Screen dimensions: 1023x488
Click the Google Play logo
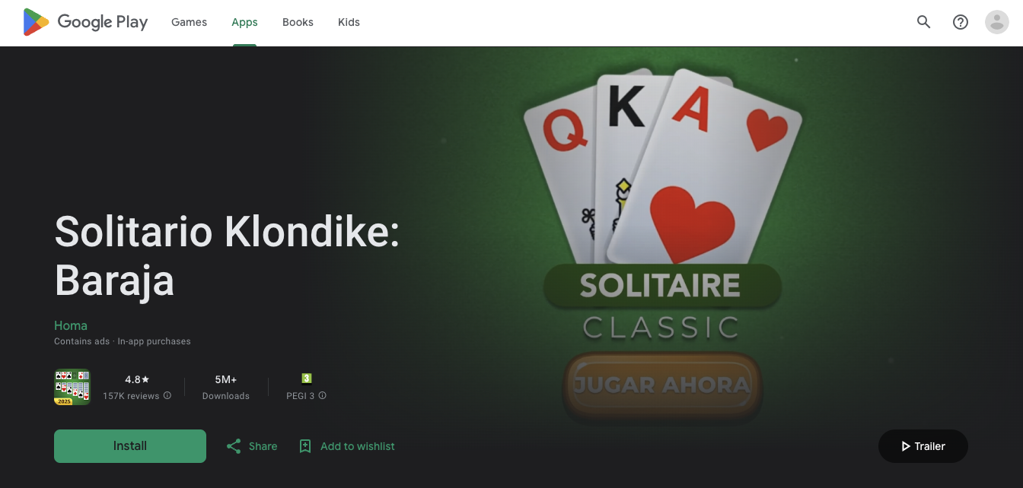[x=85, y=22]
